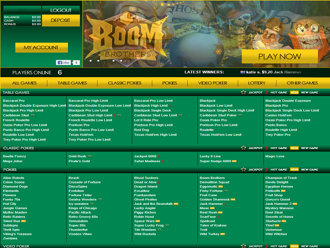Launch Blood Suckers

pos(146,178)
